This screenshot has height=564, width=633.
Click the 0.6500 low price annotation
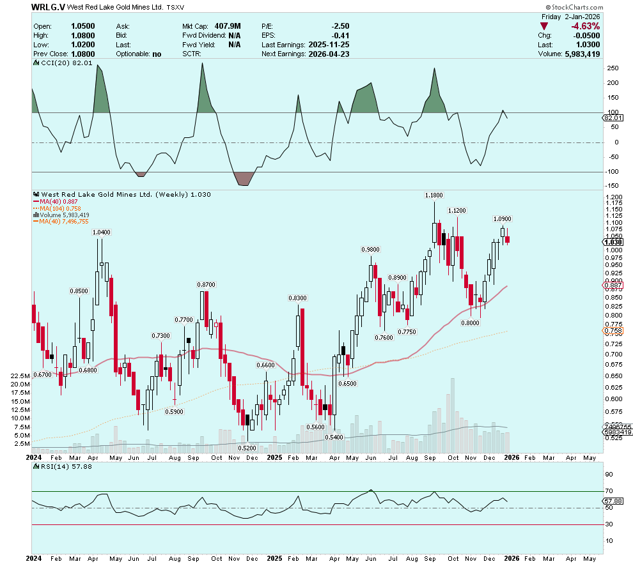click(x=348, y=383)
